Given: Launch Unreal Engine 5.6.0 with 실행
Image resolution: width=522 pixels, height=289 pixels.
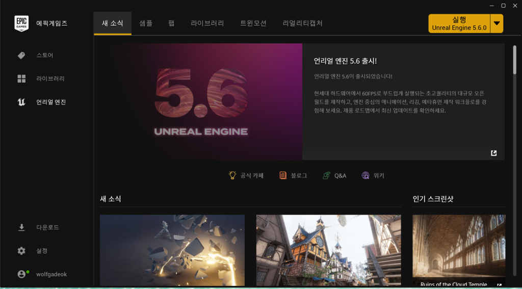Looking at the screenshot, I should pyautogui.click(x=459, y=23).
